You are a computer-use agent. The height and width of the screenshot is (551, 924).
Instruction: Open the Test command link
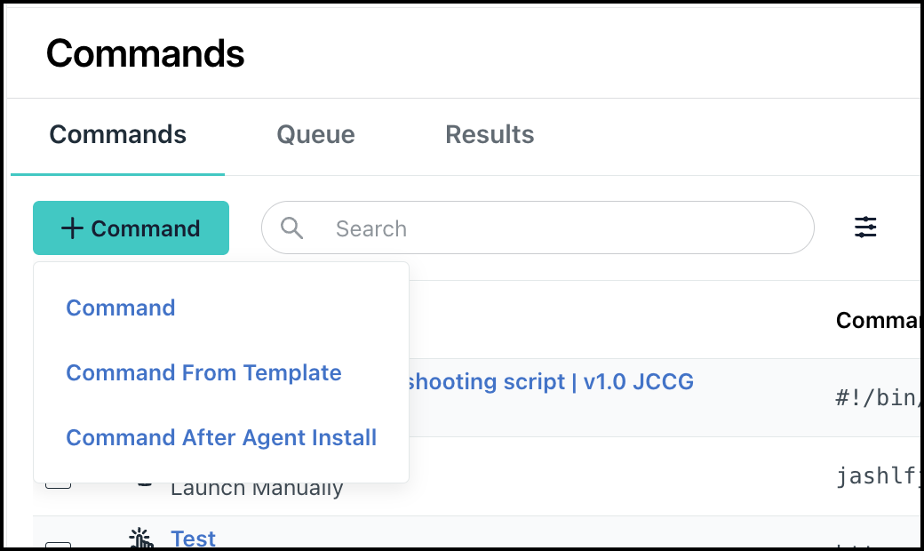[x=193, y=539]
